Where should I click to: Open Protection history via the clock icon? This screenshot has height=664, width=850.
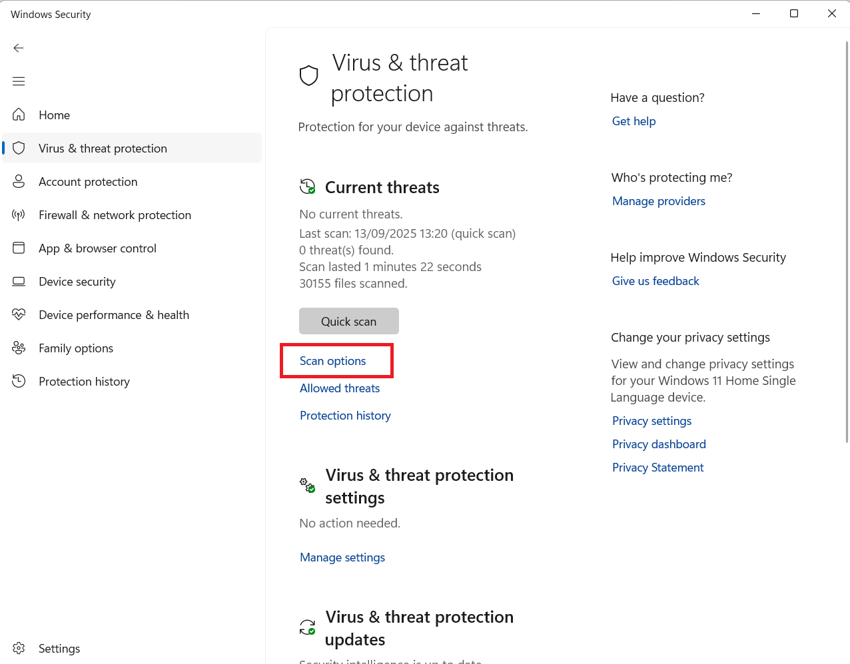pyautogui.click(x=19, y=381)
